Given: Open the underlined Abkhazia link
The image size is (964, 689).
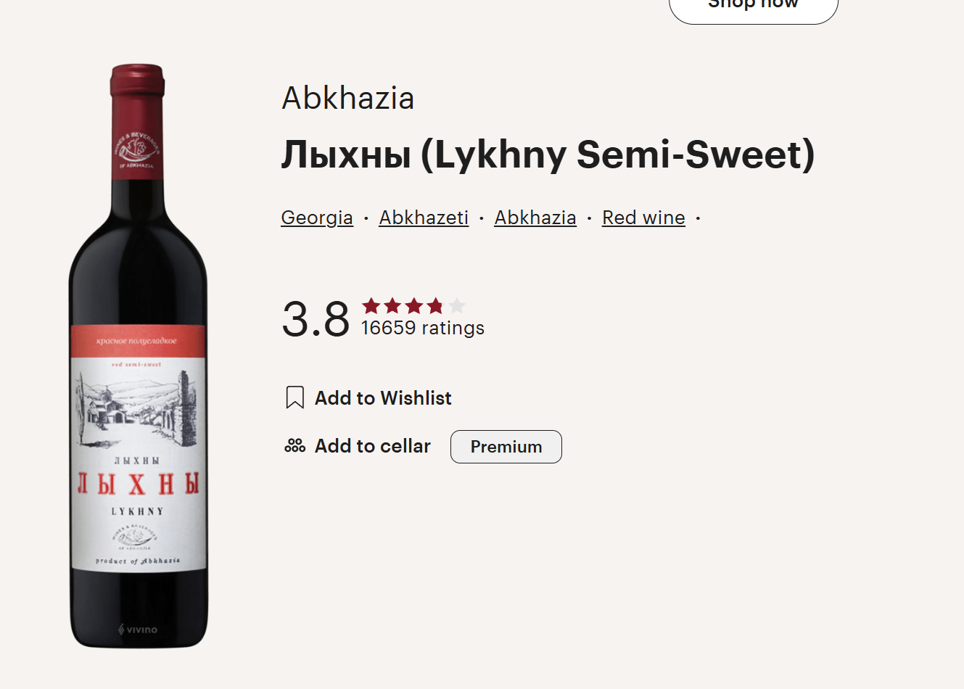Looking at the screenshot, I should [535, 218].
